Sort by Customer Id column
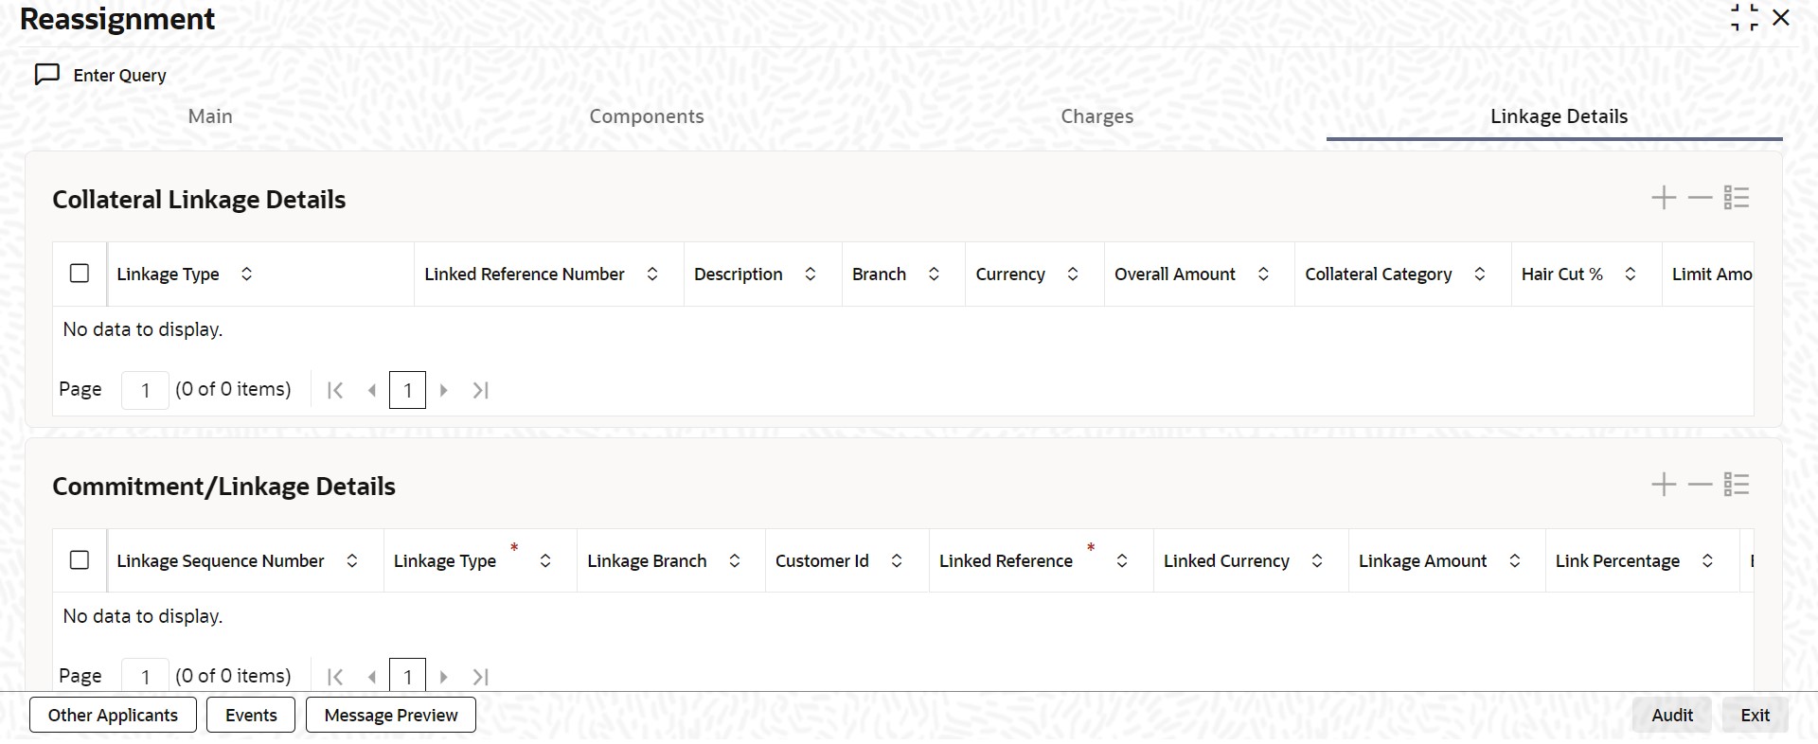The image size is (1818, 744). pyautogui.click(x=897, y=560)
